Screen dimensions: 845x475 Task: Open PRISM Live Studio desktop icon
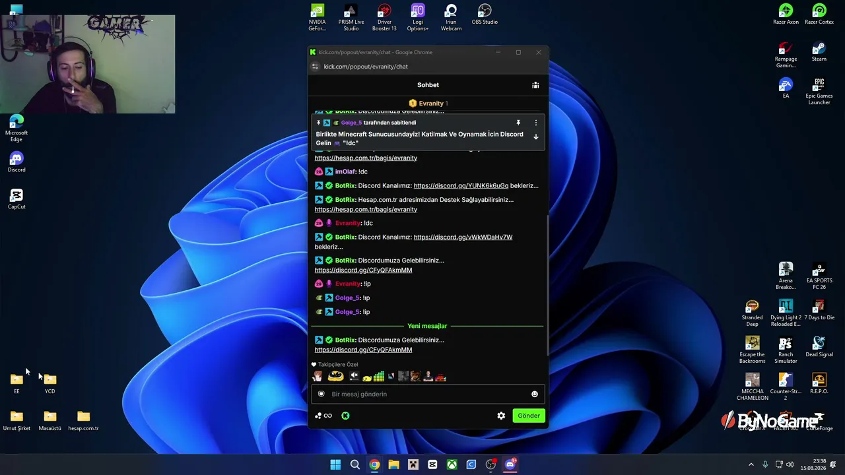tap(351, 18)
